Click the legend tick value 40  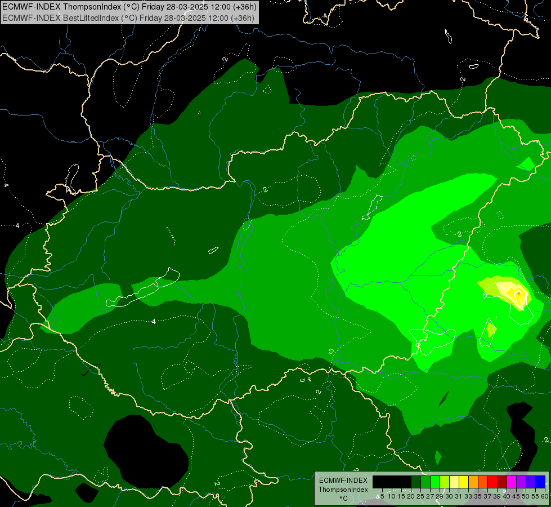pos(507,496)
